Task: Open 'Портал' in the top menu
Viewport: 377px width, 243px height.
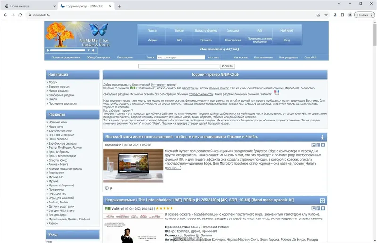Action: 152,31
